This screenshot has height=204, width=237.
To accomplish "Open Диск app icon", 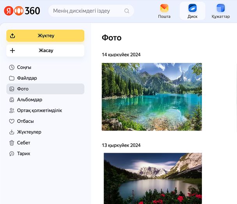I will [192, 8].
